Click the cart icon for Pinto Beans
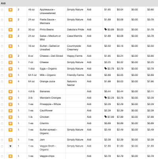 point(10,30)
